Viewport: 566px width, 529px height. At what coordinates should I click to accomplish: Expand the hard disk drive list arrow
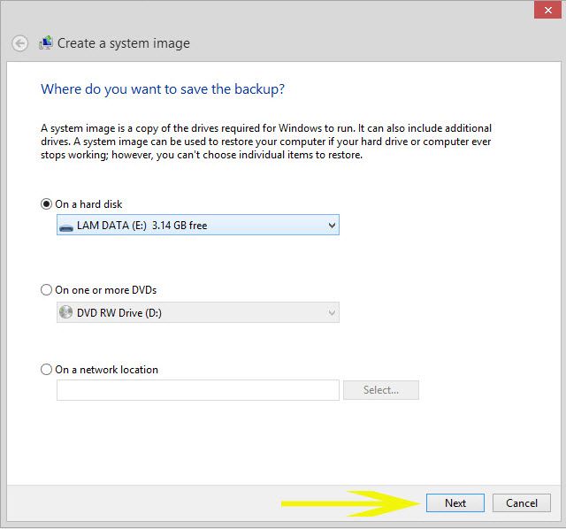pyautogui.click(x=332, y=226)
